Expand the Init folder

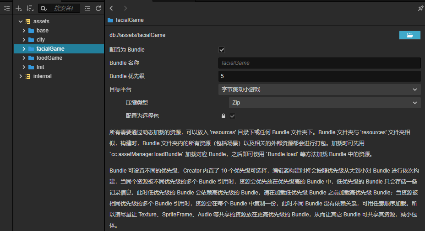pos(23,67)
